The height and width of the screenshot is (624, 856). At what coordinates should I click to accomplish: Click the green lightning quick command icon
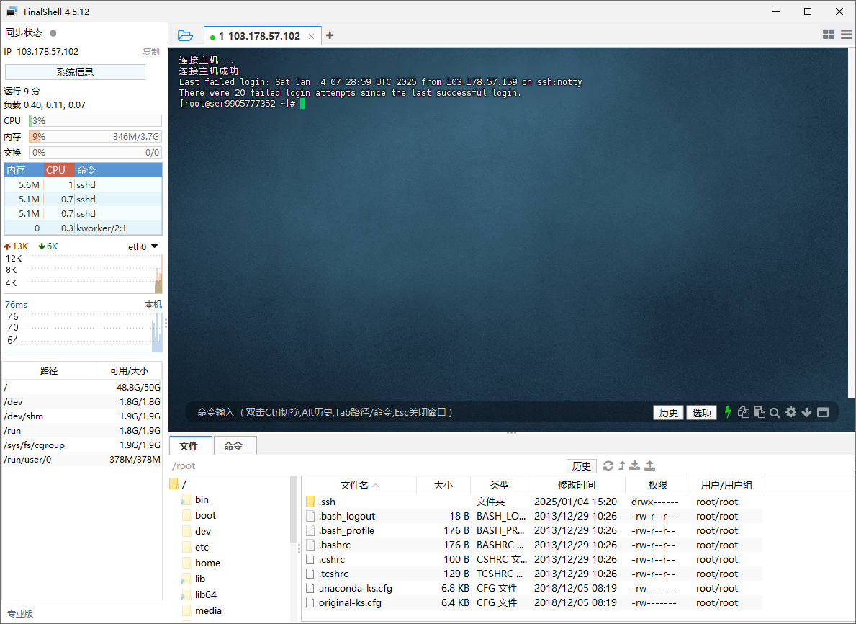tap(728, 412)
